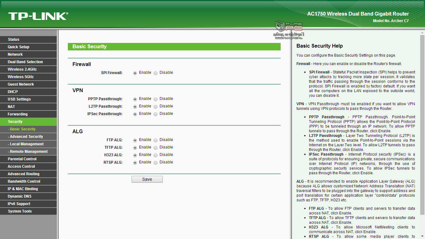Open Wireless 5GHz settings
The image size is (425, 239).
point(28,77)
